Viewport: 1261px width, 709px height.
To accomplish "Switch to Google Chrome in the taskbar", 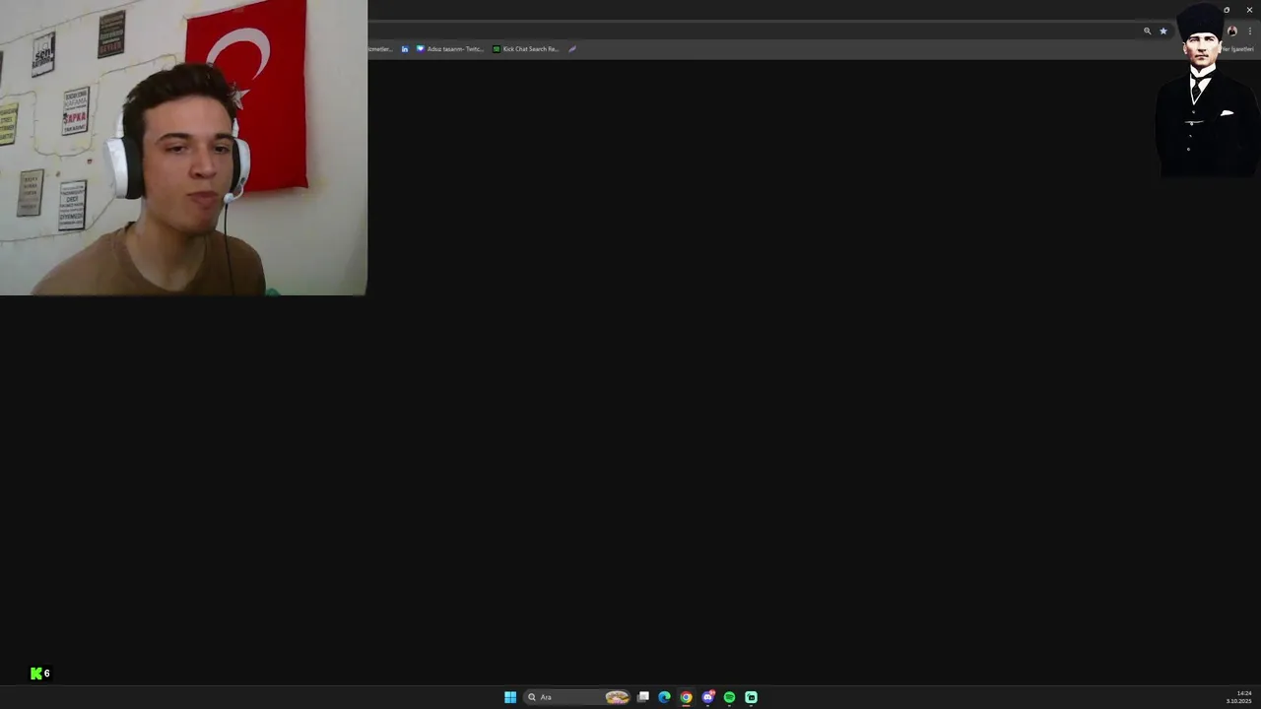I will pos(686,697).
